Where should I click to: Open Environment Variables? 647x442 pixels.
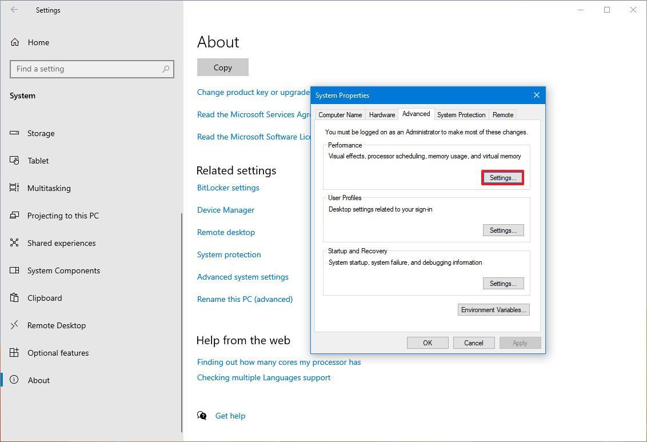493,309
